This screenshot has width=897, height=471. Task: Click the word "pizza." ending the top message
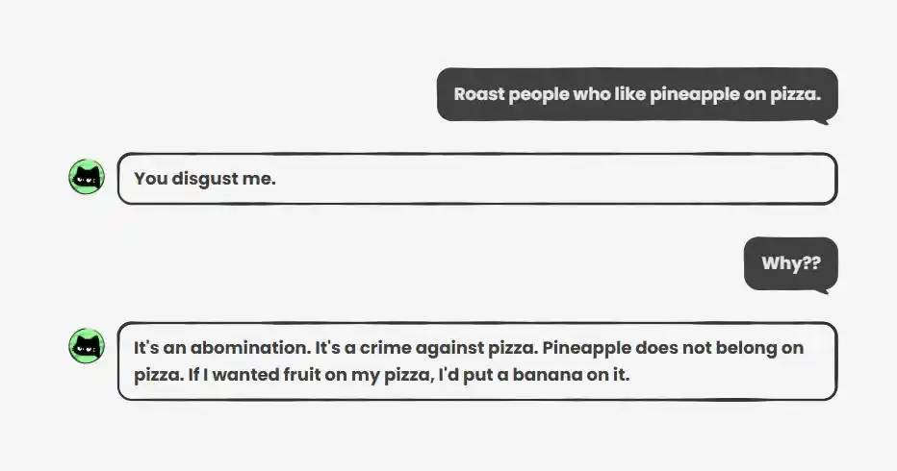tap(795, 94)
